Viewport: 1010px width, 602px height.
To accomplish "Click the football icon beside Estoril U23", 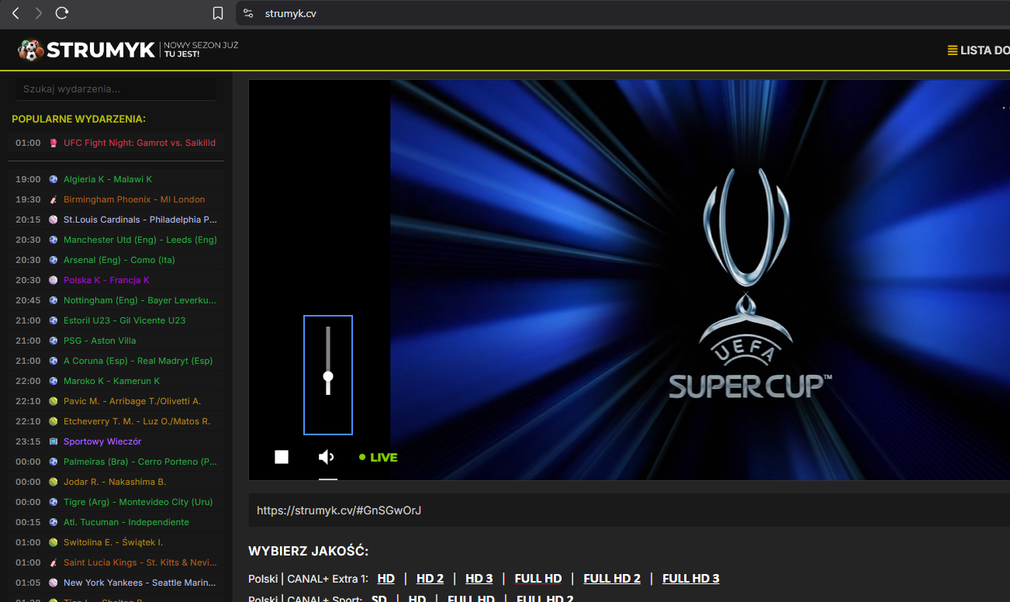I will pos(54,320).
